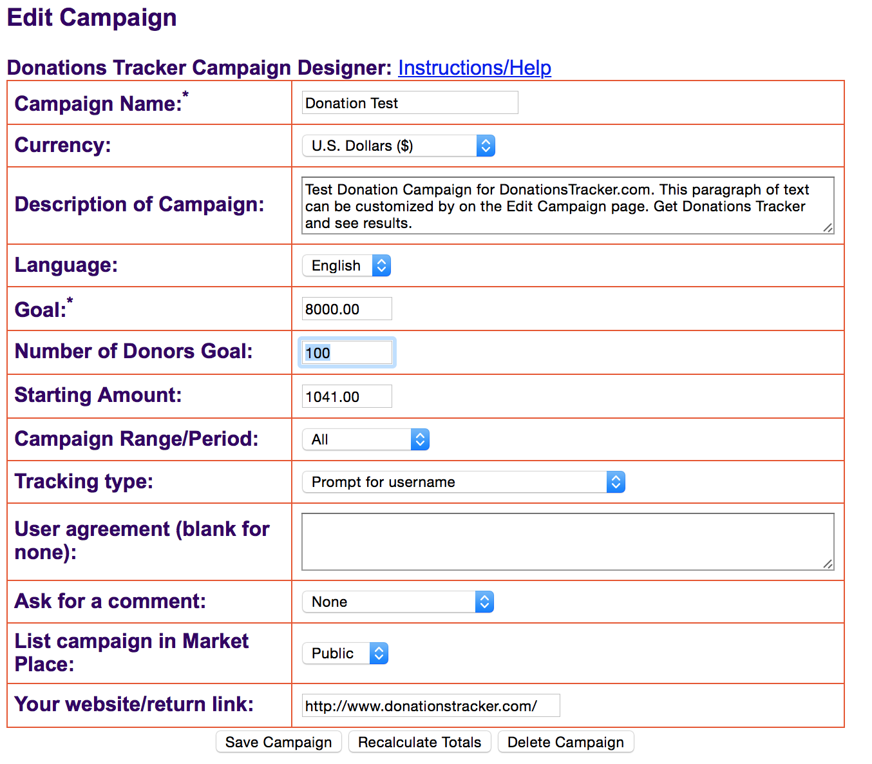
Task: Click the Campaign Name text field
Action: (x=410, y=103)
